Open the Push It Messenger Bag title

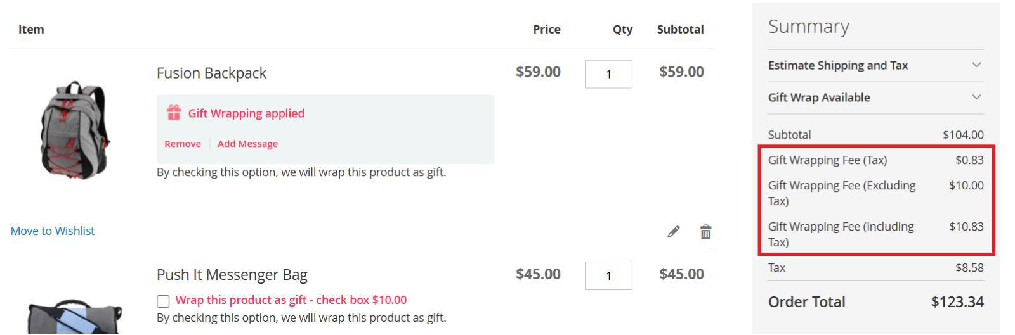[x=232, y=275]
